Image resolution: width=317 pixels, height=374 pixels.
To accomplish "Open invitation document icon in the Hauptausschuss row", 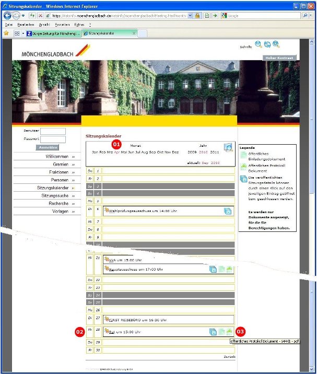I will pyautogui.click(x=221, y=269).
